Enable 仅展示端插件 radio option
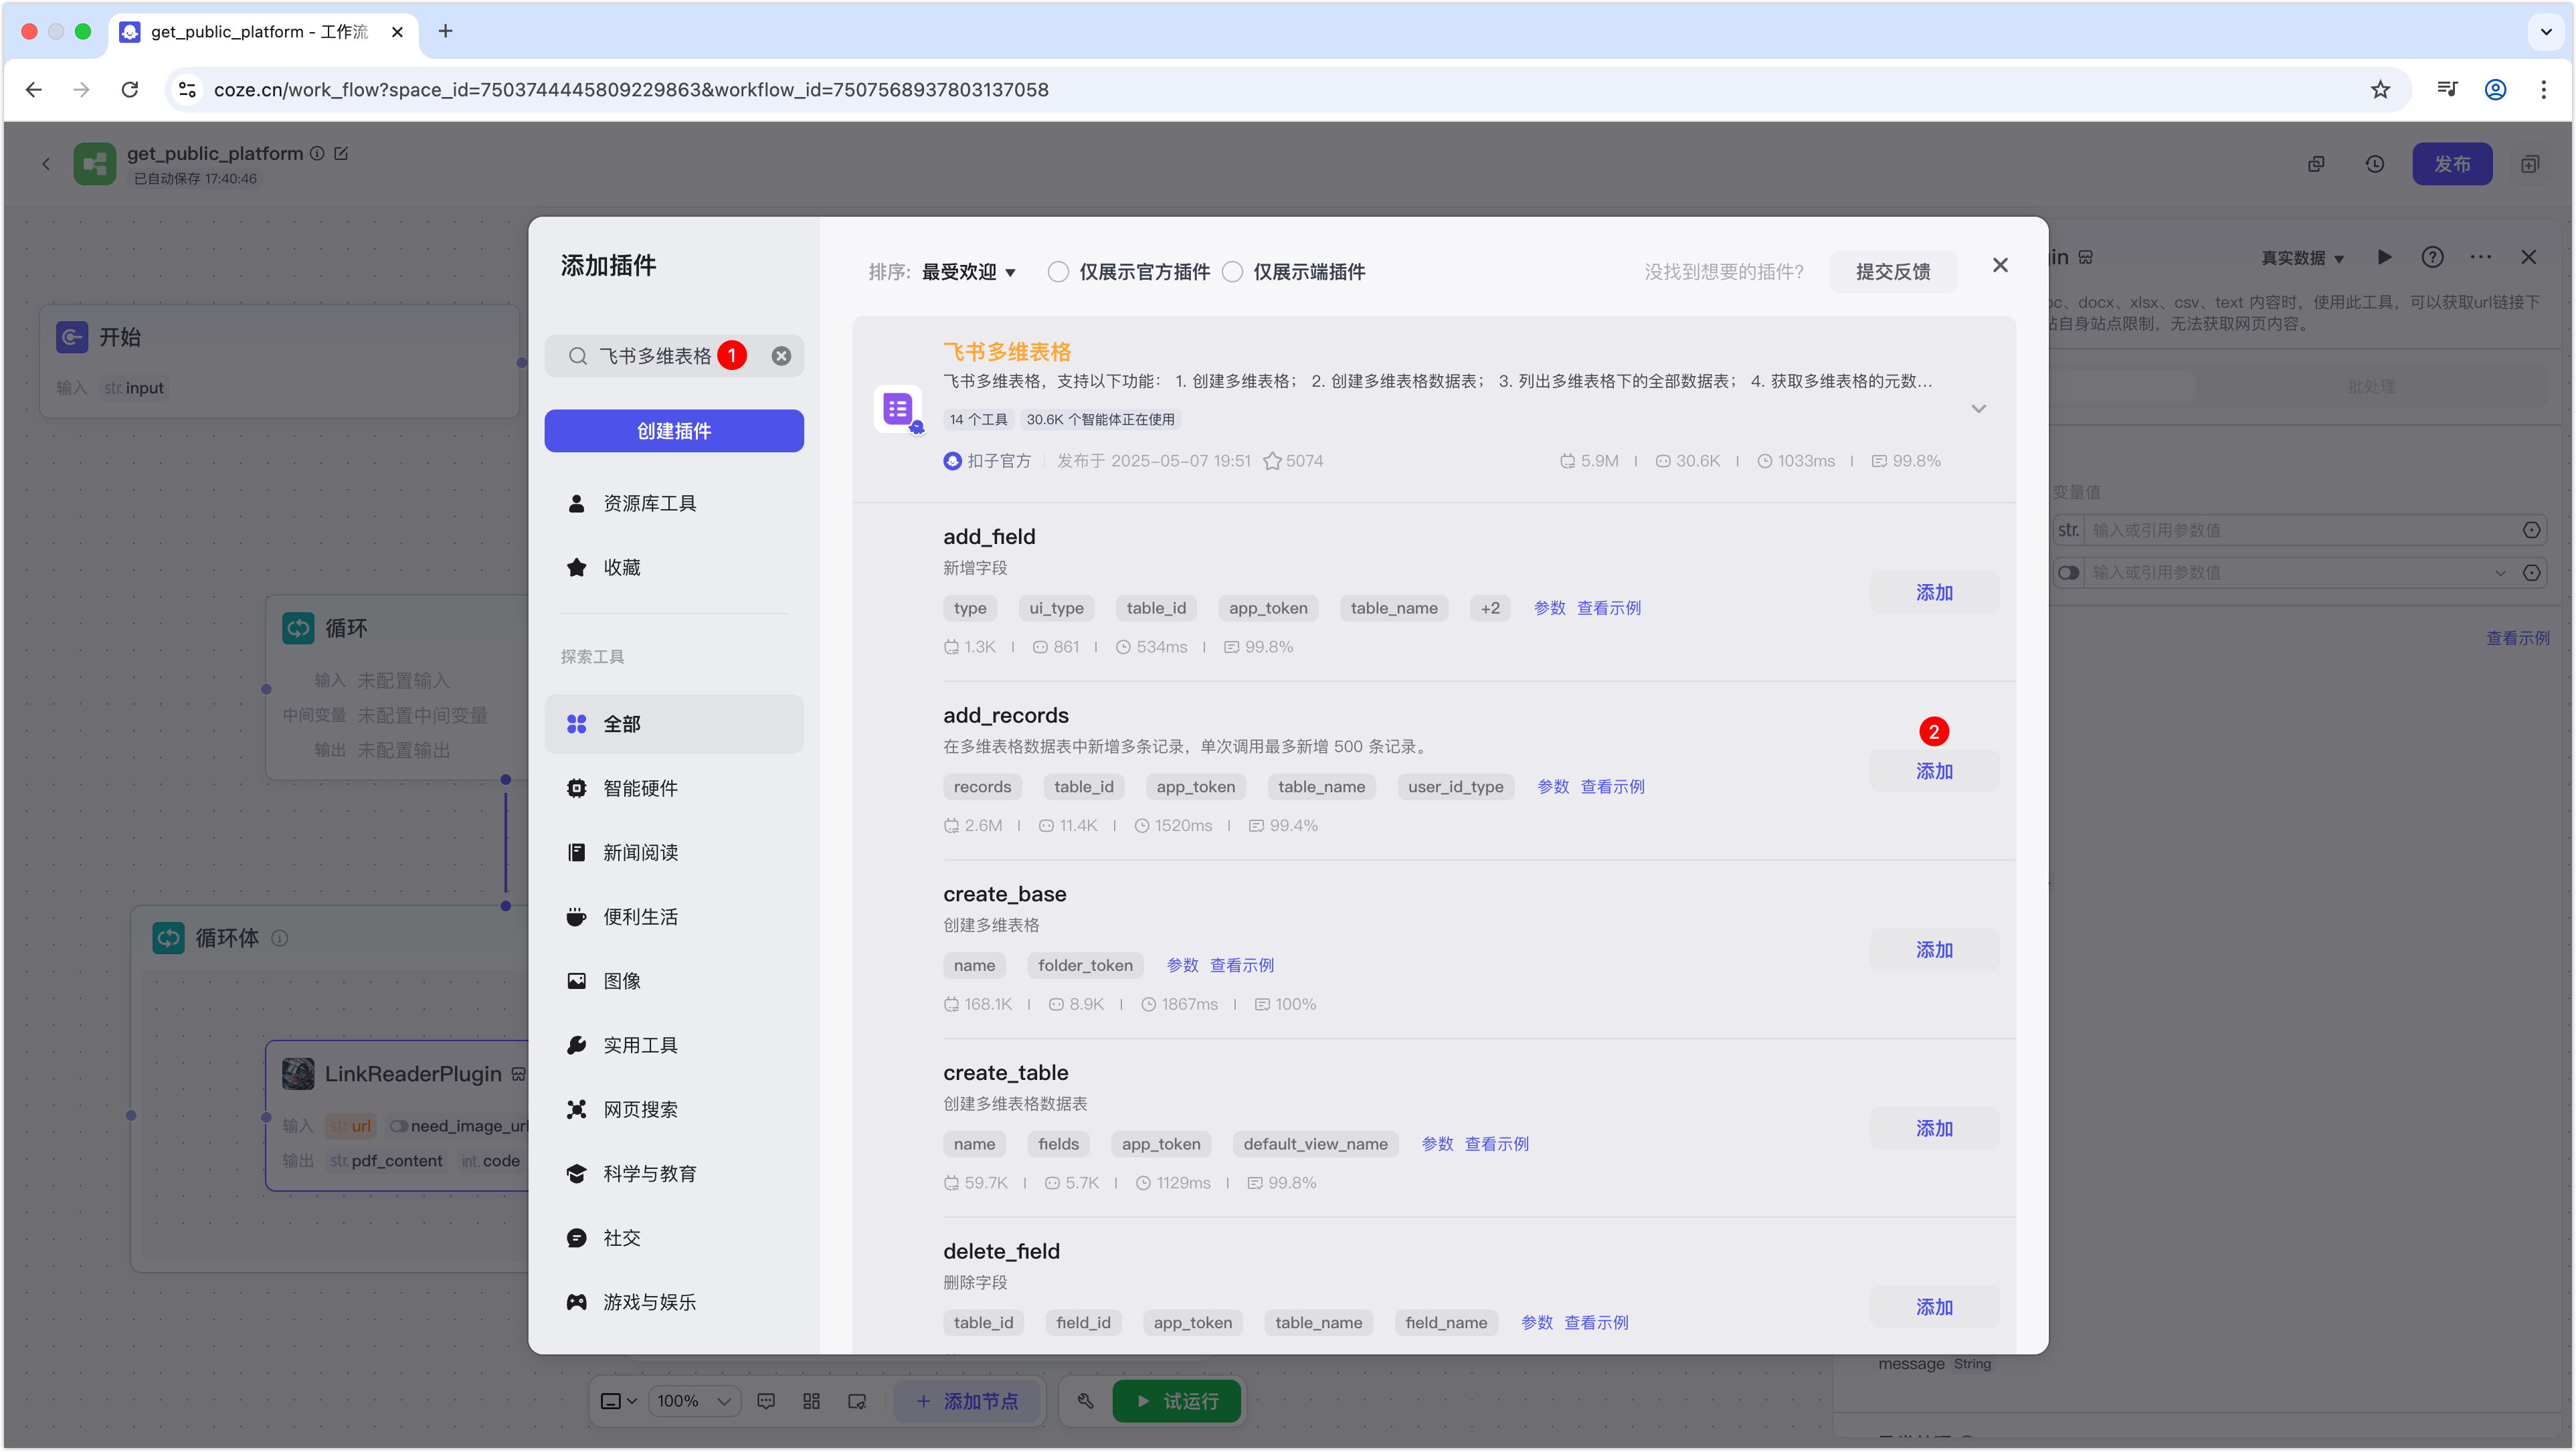This screenshot has height=1452, width=2576. pyautogui.click(x=1233, y=272)
